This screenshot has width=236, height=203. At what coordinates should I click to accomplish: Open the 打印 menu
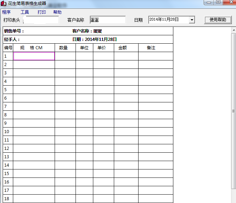click(42, 12)
